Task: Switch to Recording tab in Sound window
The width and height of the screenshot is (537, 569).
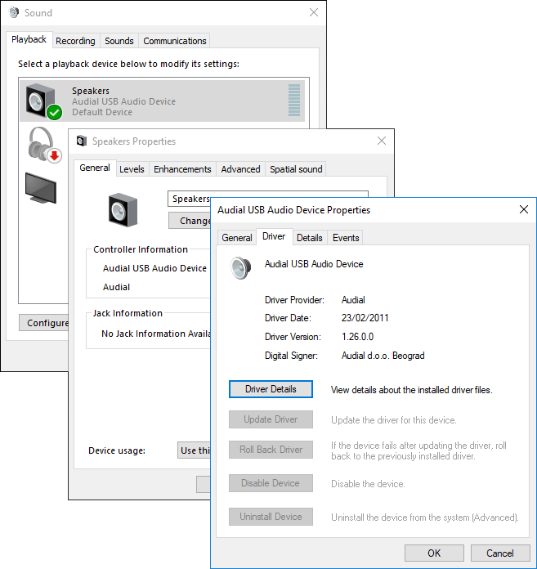Action: point(75,41)
